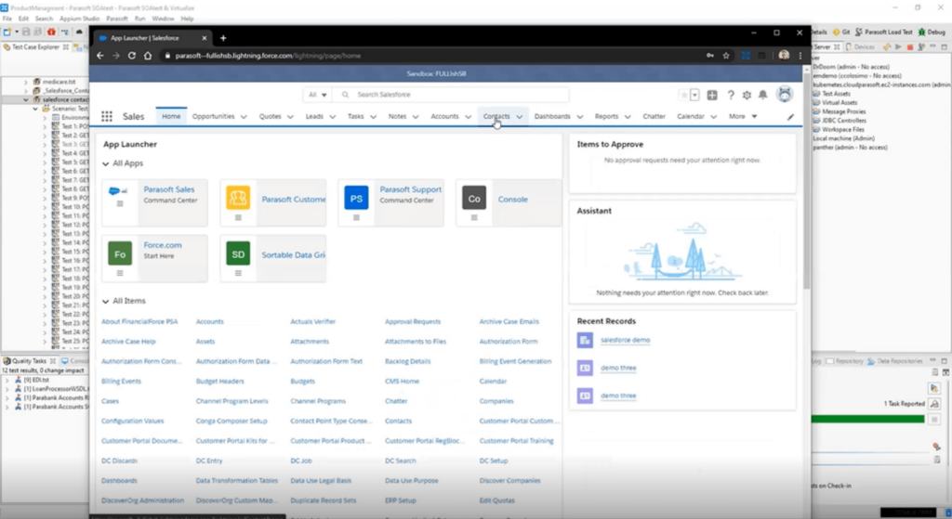Click the browser back arrow
952x519 pixels.
[100, 55]
